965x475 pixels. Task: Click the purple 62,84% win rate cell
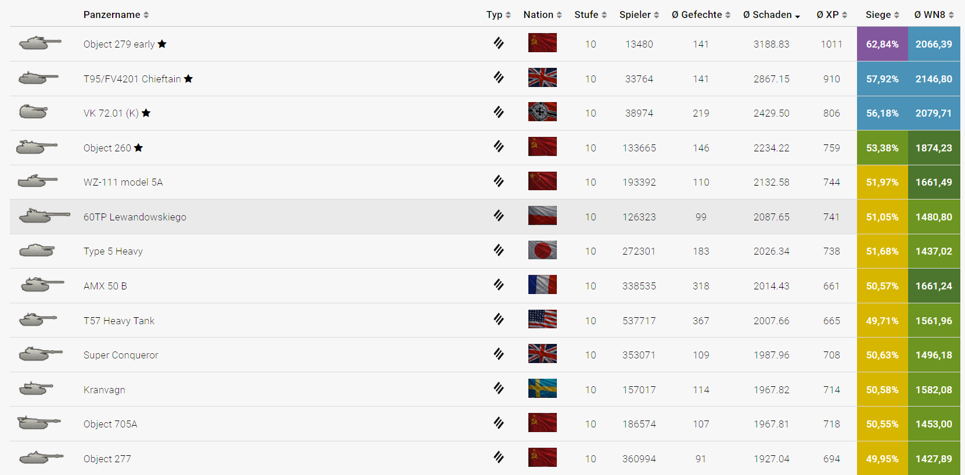pyautogui.click(x=883, y=44)
